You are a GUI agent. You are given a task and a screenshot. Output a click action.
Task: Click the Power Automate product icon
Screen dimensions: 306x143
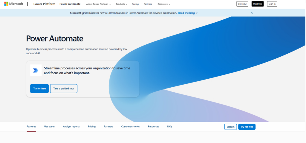pos(36,70)
